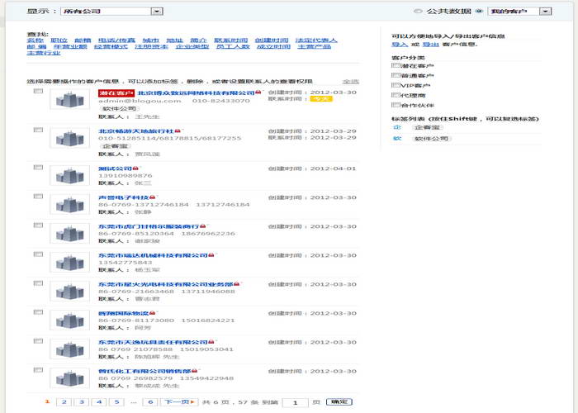The image size is (578, 413).
Task: Check the 代理商 category checkbox
Action: 396,95
